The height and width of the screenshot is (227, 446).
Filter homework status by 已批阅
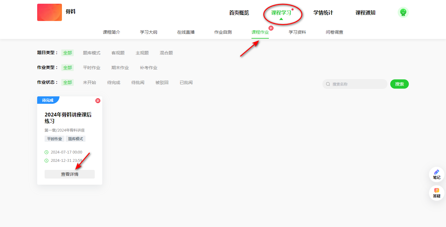(x=186, y=82)
